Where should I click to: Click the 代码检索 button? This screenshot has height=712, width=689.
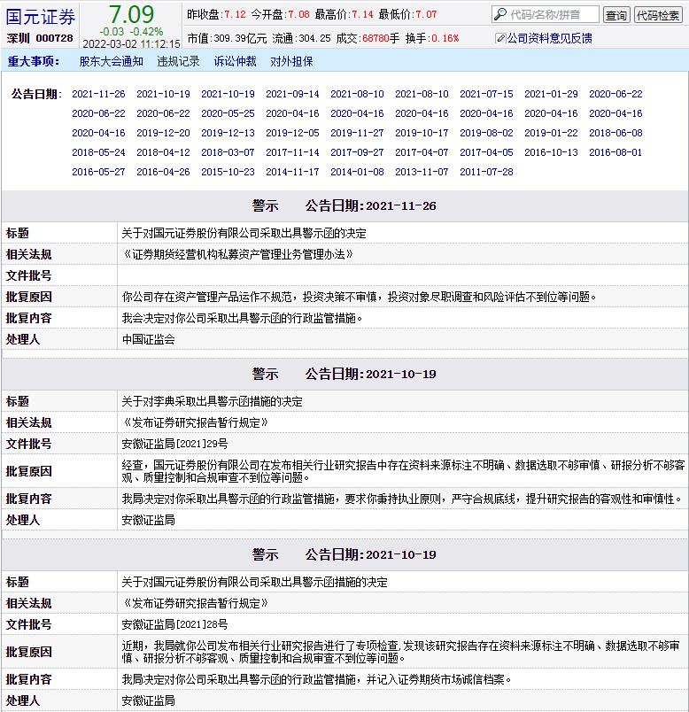(x=658, y=15)
